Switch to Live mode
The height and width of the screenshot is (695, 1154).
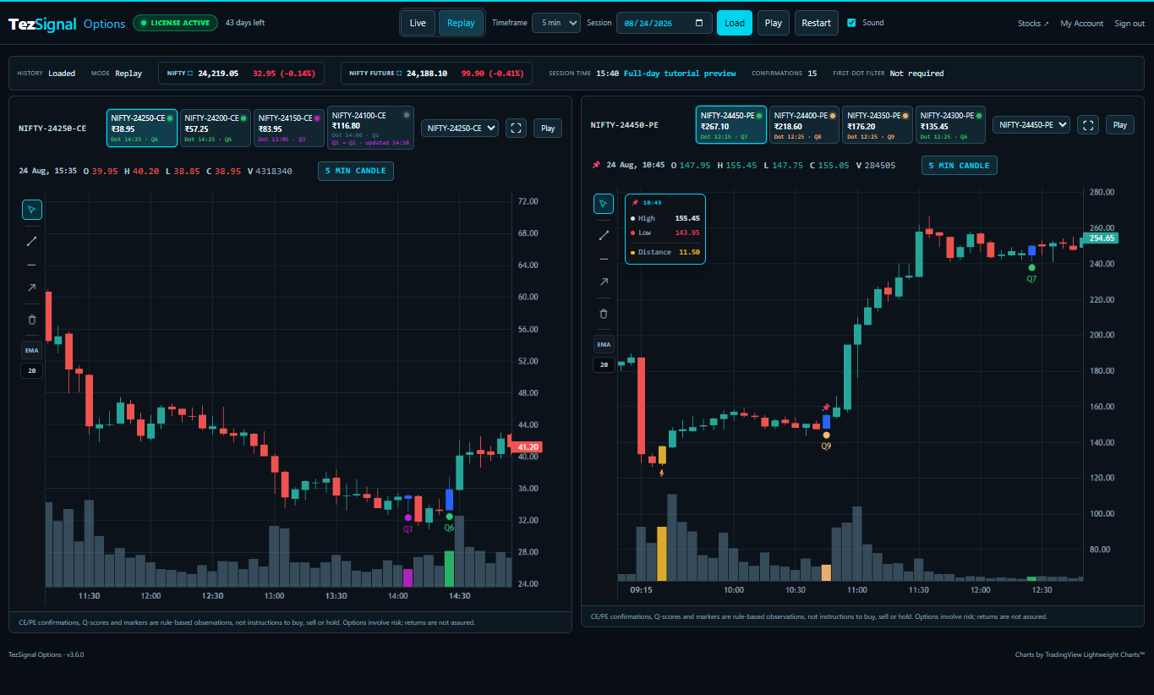tap(418, 23)
